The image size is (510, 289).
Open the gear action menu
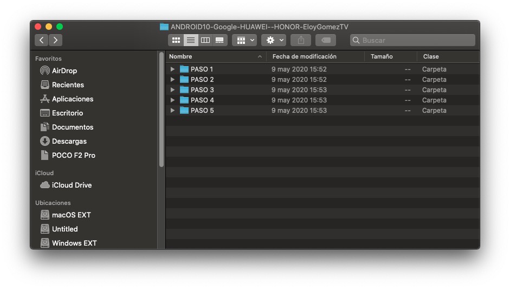pyautogui.click(x=274, y=40)
